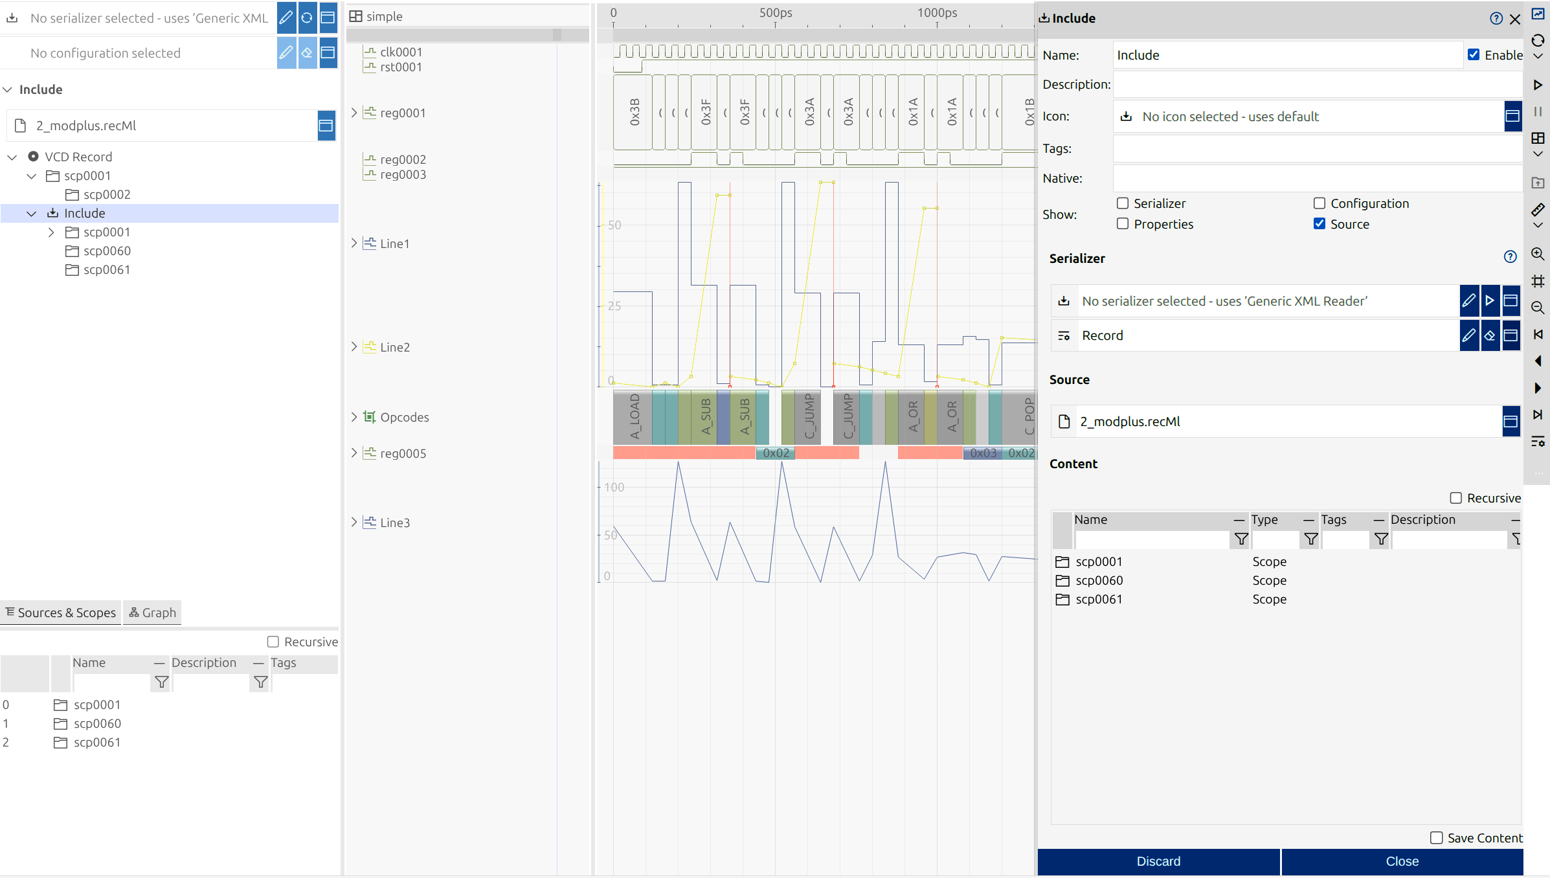Viewport: 1550px width, 878px height.
Task: Click the edit pencil icon in Record row
Action: click(1469, 335)
